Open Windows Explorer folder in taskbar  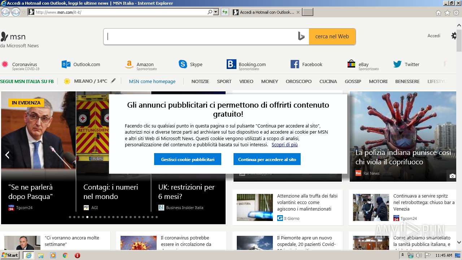pyautogui.click(x=40, y=255)
